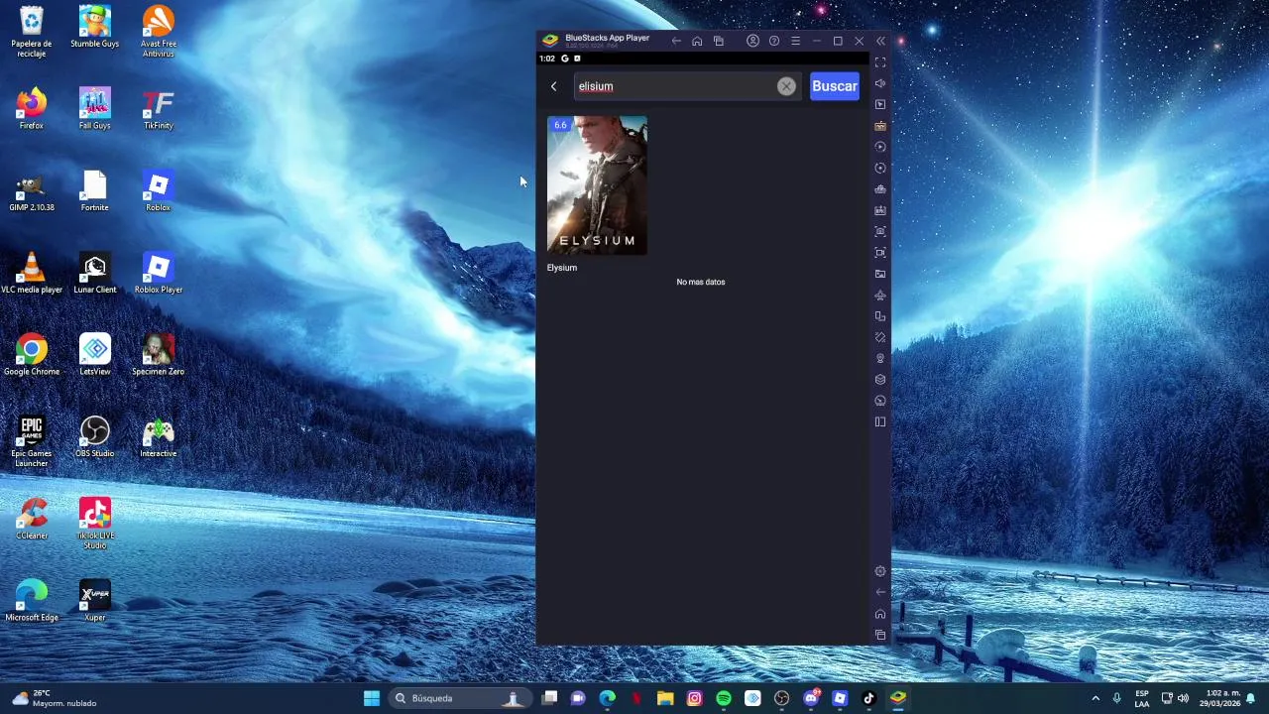The width and height of the screenshot is (1269, 714).
Task: Open the Fall Guys desktop shortcut
Action: pyautogui.click(x=95, y=109)
